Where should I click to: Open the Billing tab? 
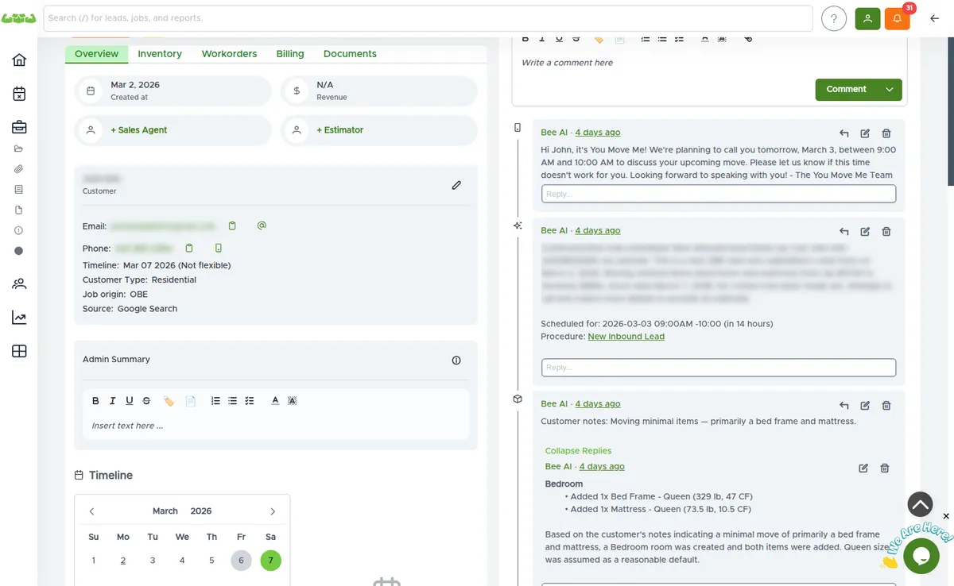[x=290, y=53]
